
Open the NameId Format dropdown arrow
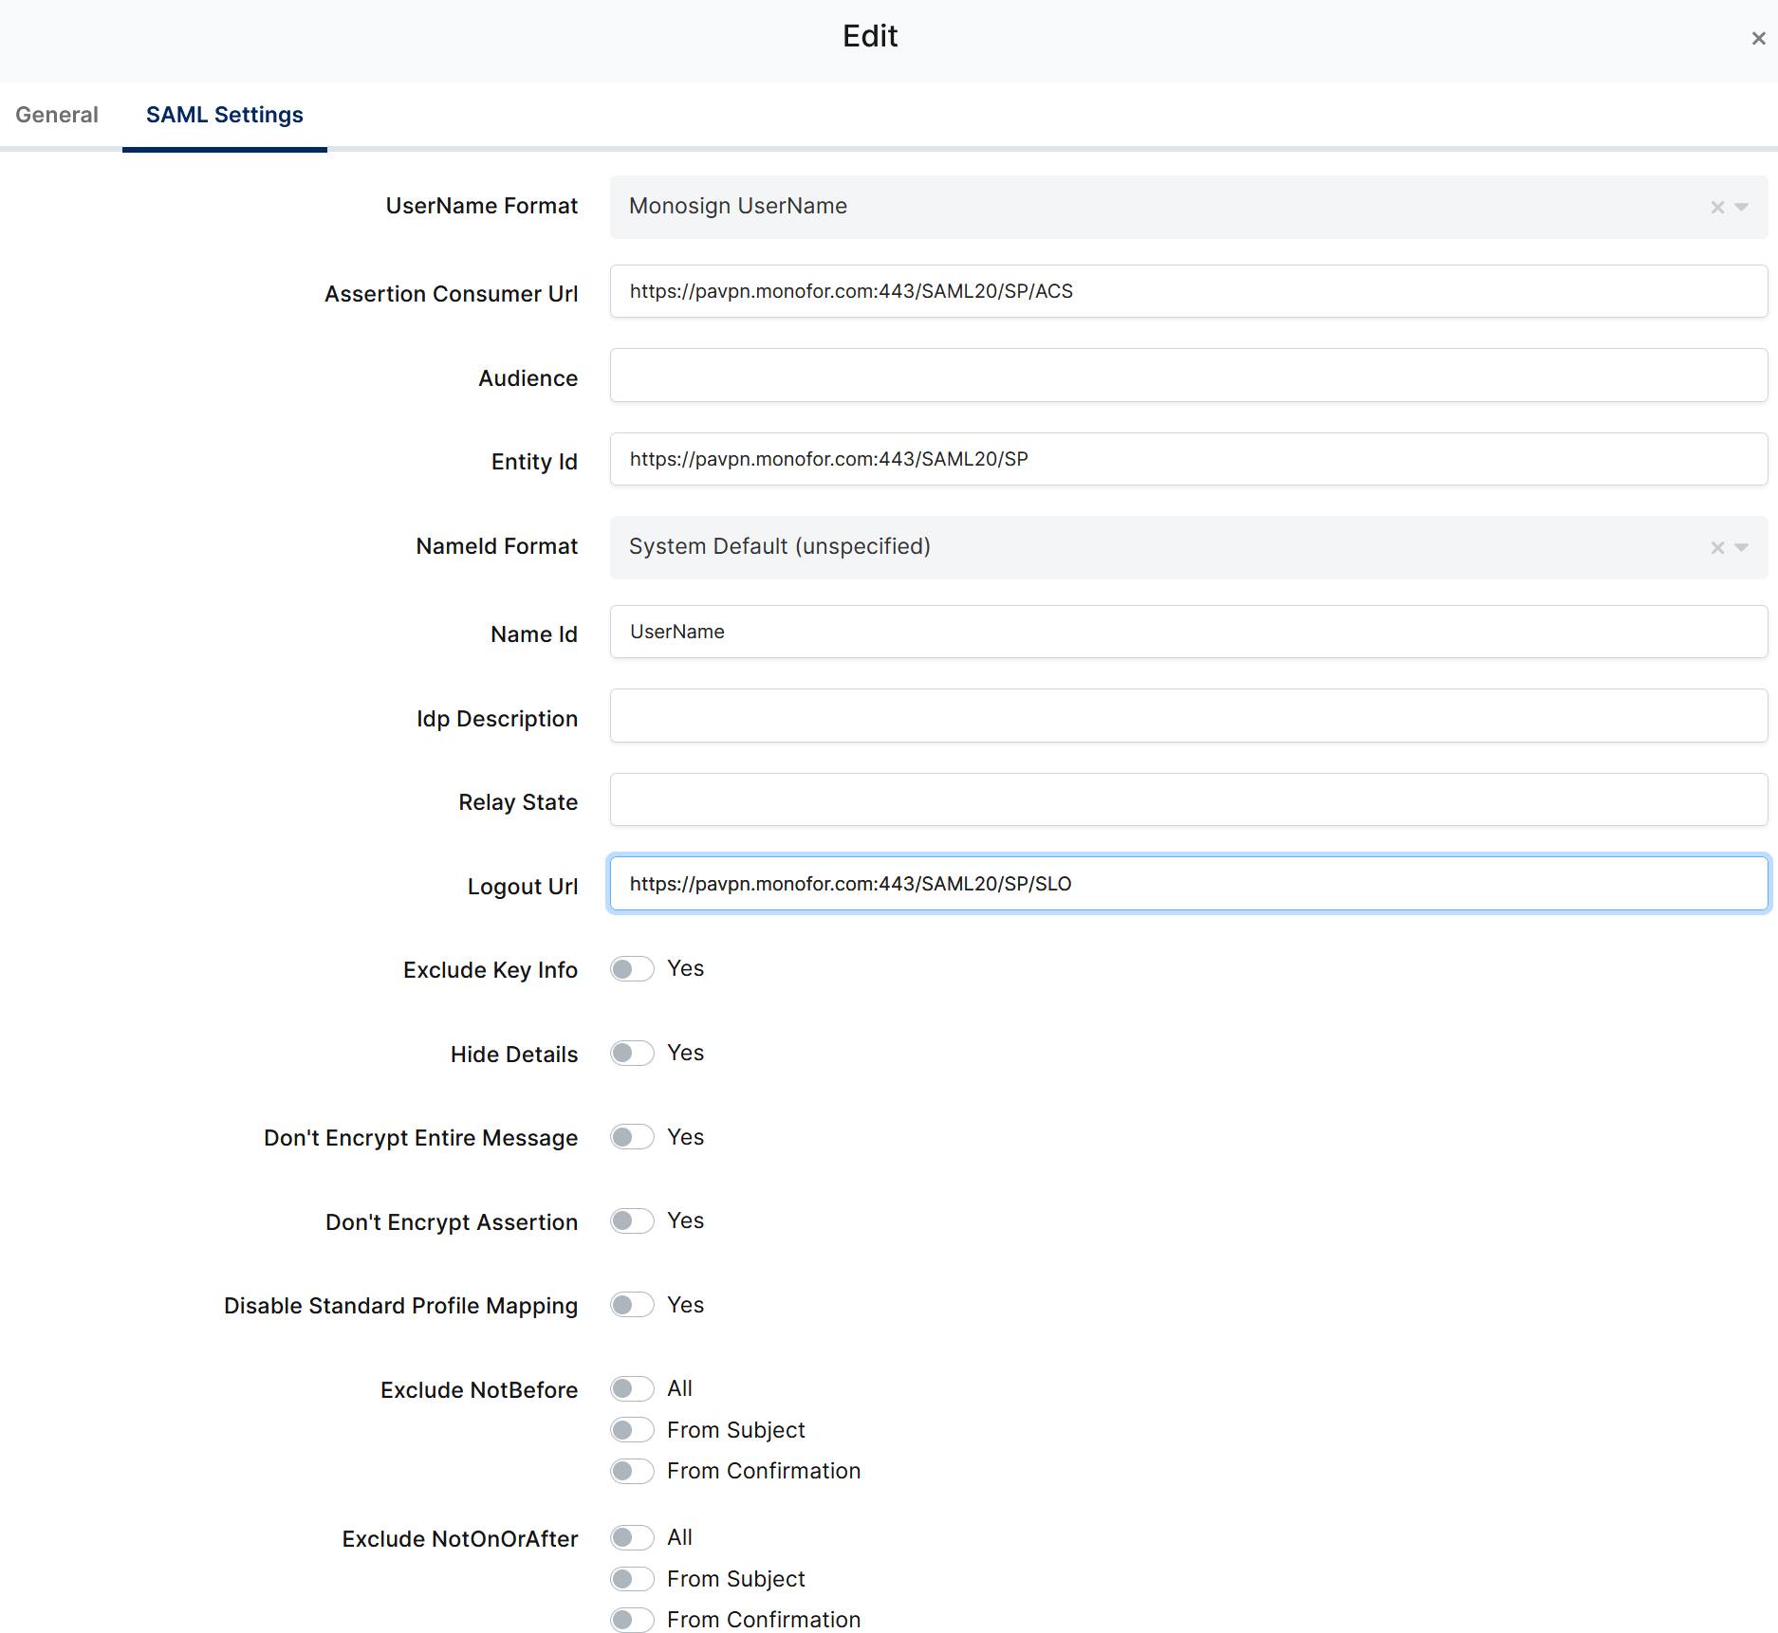click(x=1742, y=547)
